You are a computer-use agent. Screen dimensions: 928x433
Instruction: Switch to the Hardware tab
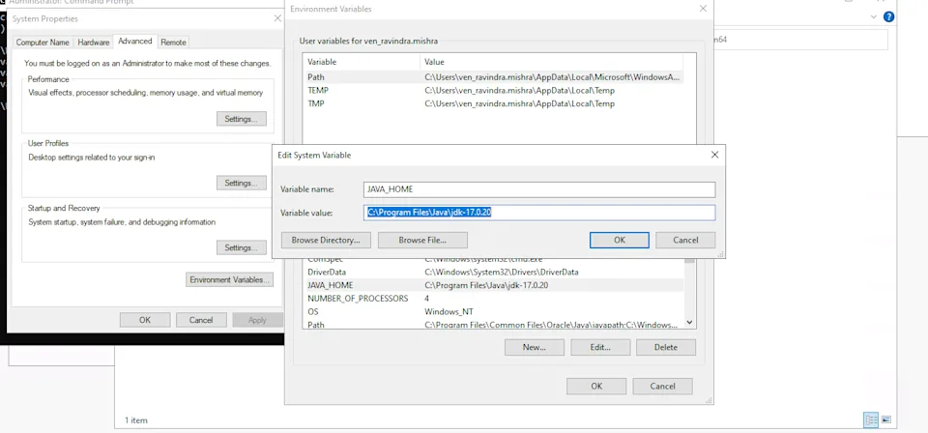[94, 43]
